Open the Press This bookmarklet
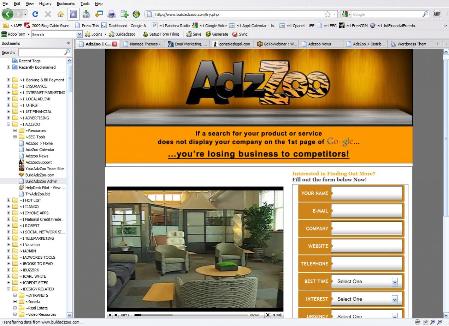The height and width of the screenshot is (326, 449). point(87,25)
